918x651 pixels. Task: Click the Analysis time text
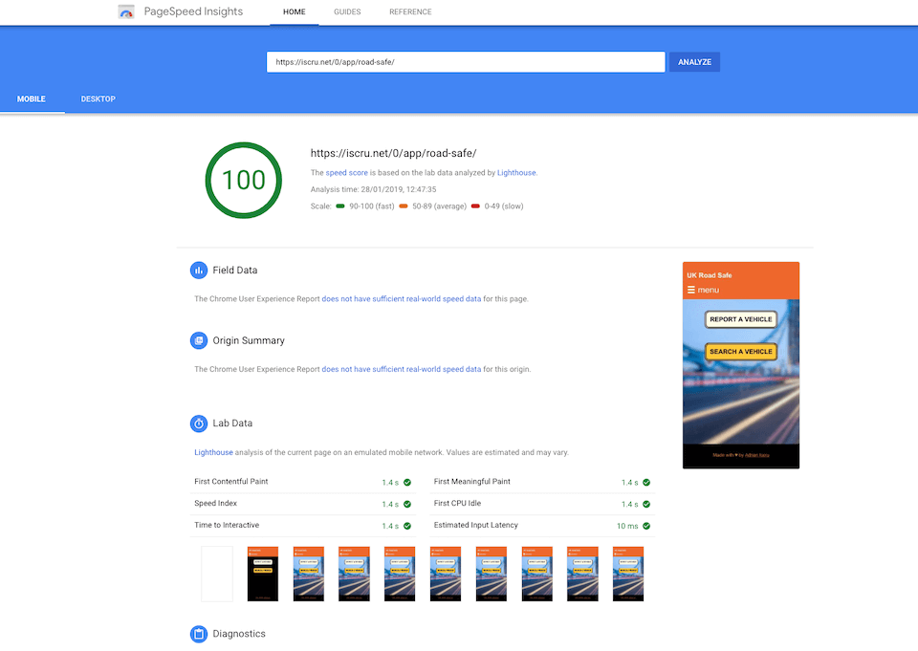pyautogui.click(x=374, y=189)
